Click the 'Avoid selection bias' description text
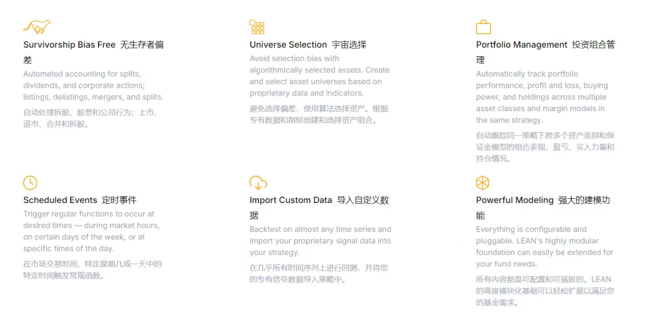The width and height of the screenshot is (652, 319). point(319,76)
